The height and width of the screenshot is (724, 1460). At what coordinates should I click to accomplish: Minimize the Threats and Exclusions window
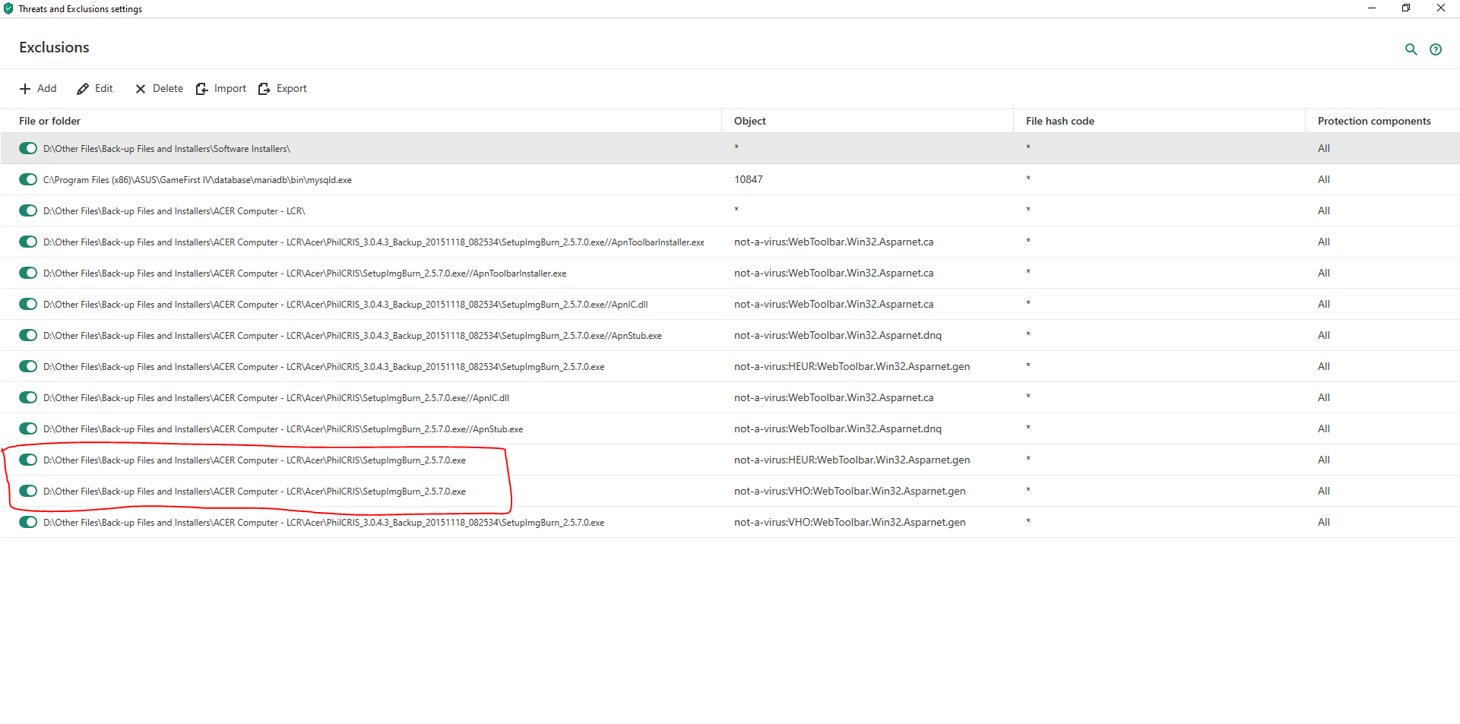coord(1371,8)
